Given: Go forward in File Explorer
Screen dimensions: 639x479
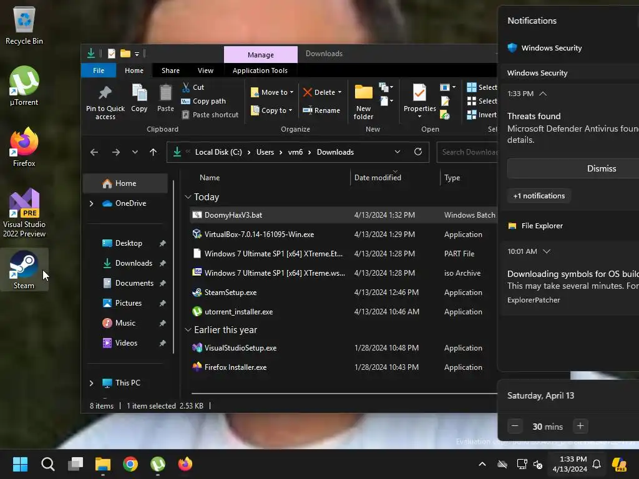Looking at the screenshot, I should [x=116, y=152].
